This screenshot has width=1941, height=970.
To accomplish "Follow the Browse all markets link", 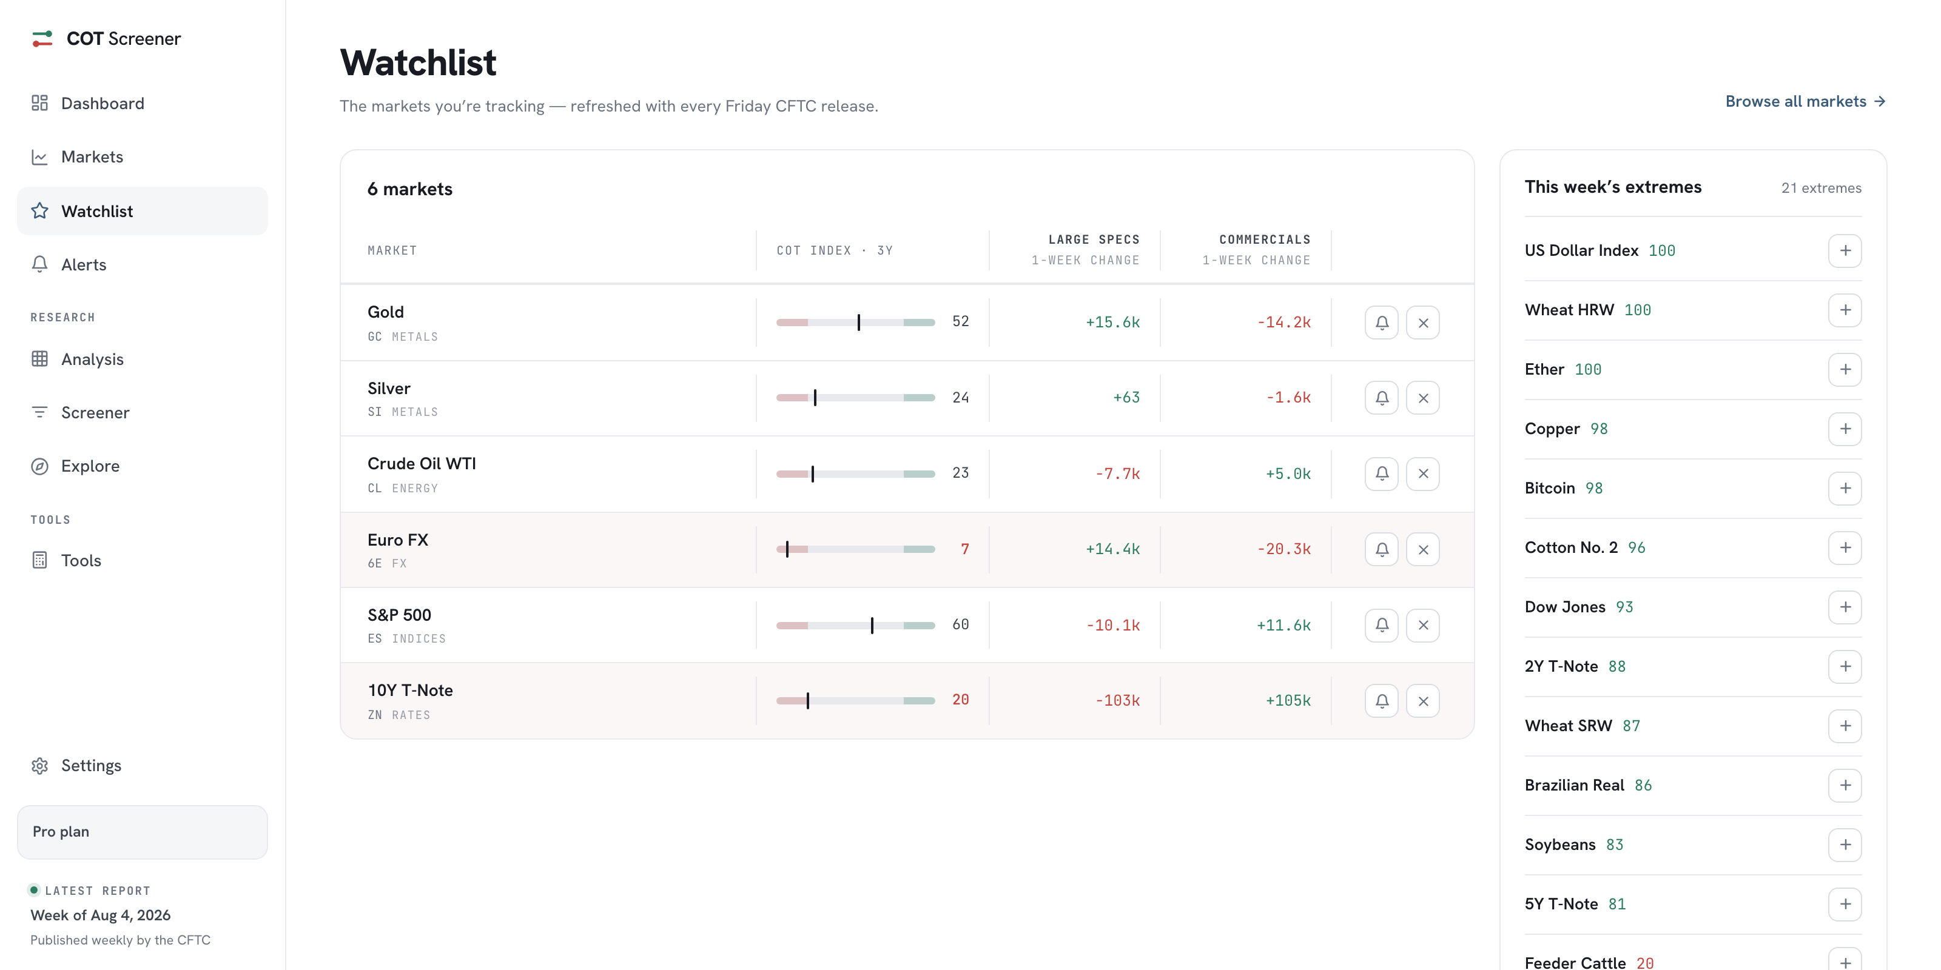I will pos(1805,101).
